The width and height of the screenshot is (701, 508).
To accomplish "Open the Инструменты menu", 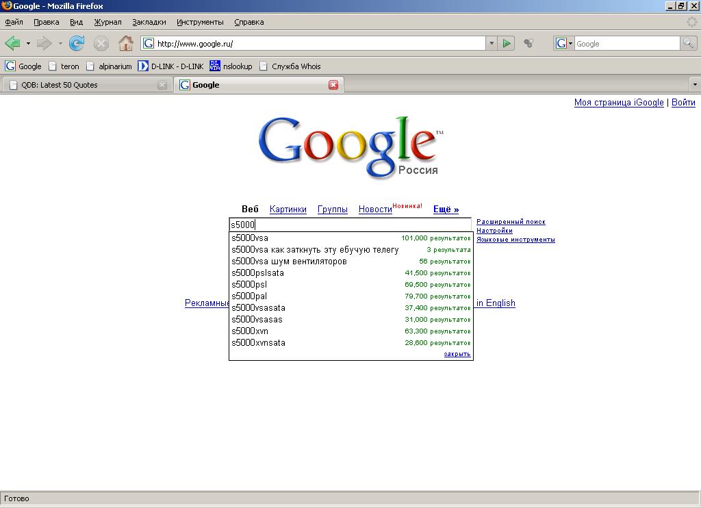I will [x=200, y=22].
